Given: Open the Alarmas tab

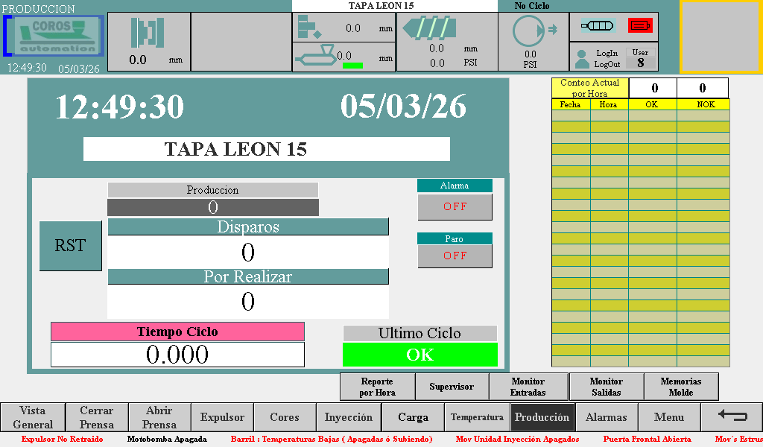Looking at the screenshot, I should pos(606,417).
